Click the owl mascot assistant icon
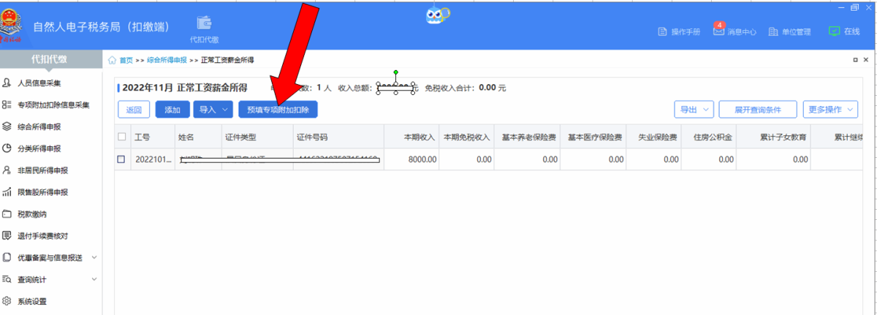The image size is (877, 315). point(437,14)
